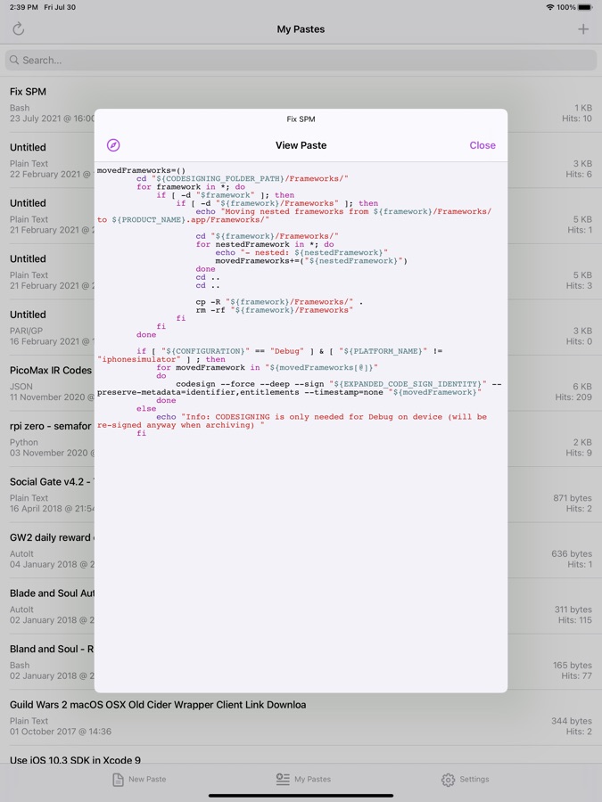
Task: Tap the refresh icon in top bar
Action: pos(18,29)
